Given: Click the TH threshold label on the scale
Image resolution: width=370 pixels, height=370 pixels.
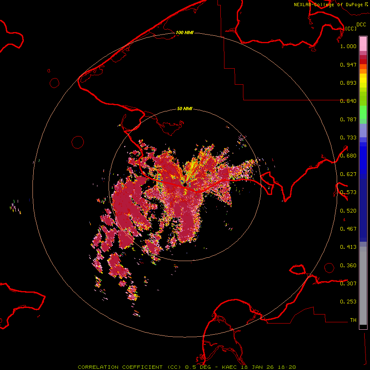Looking at the screenshot, I should (353, 320).
